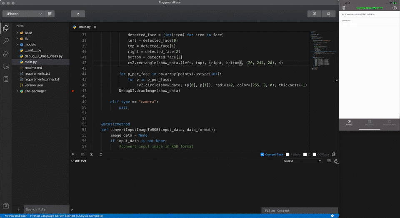Select main.py in the file tree
This screenshot has height=218, width=400.
click(30, 62)
